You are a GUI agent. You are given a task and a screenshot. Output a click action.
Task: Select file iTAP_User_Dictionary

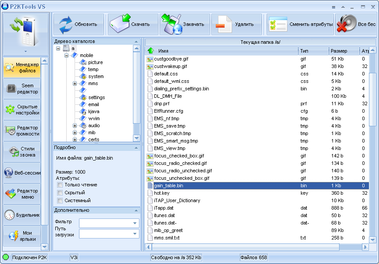pyautogui.click(x=257, y=201)
